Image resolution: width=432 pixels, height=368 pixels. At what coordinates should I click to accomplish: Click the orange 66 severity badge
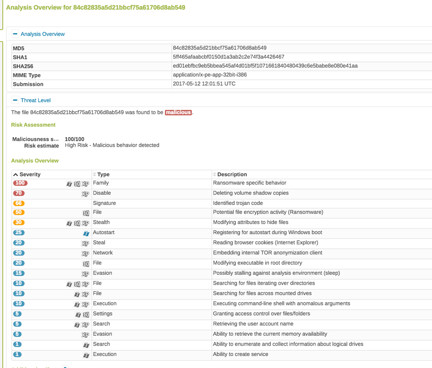pyautogui.click(x=19, y=203)
